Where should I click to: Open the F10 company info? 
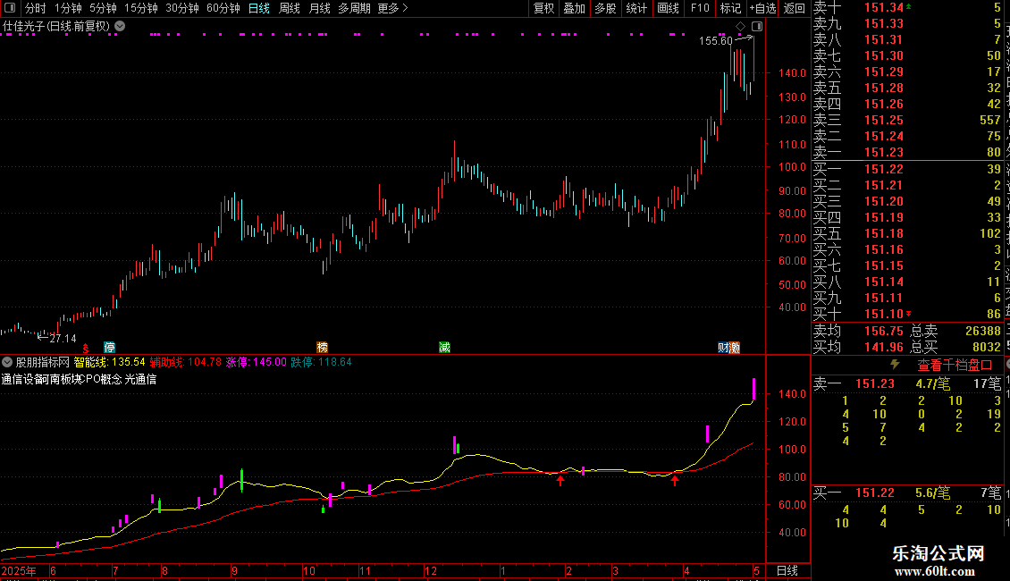pos(700,8)
